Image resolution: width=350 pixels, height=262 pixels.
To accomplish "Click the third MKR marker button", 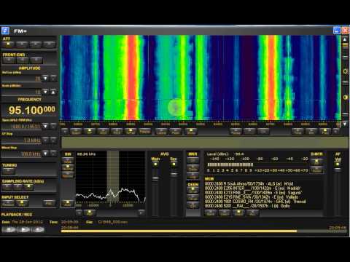I will click(192, 175).
